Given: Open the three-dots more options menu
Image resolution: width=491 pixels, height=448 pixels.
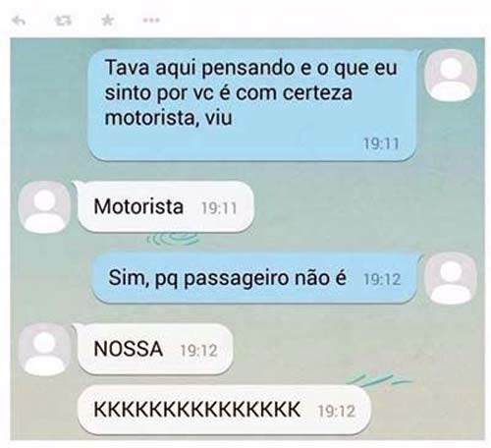Looking at the screenshot, I should pyautogui.click(x=151, y=21).
